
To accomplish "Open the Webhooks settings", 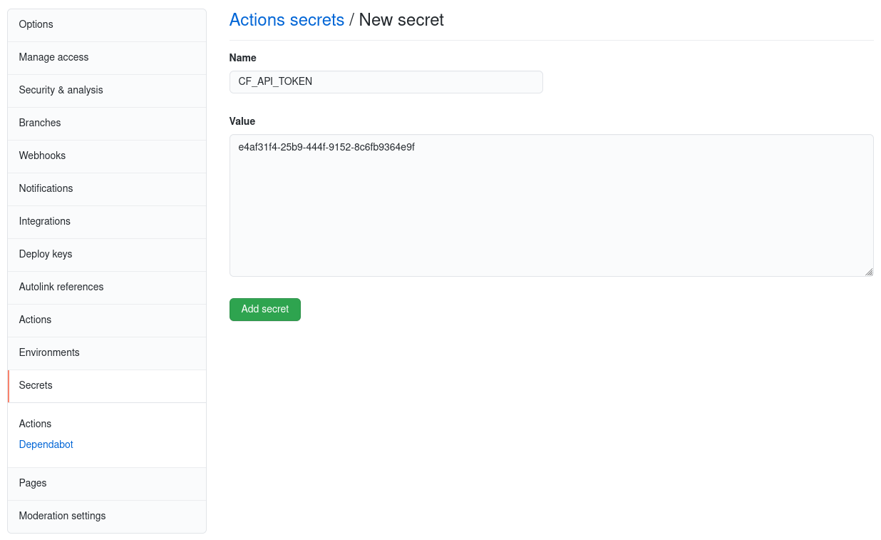I will (42, 156).
